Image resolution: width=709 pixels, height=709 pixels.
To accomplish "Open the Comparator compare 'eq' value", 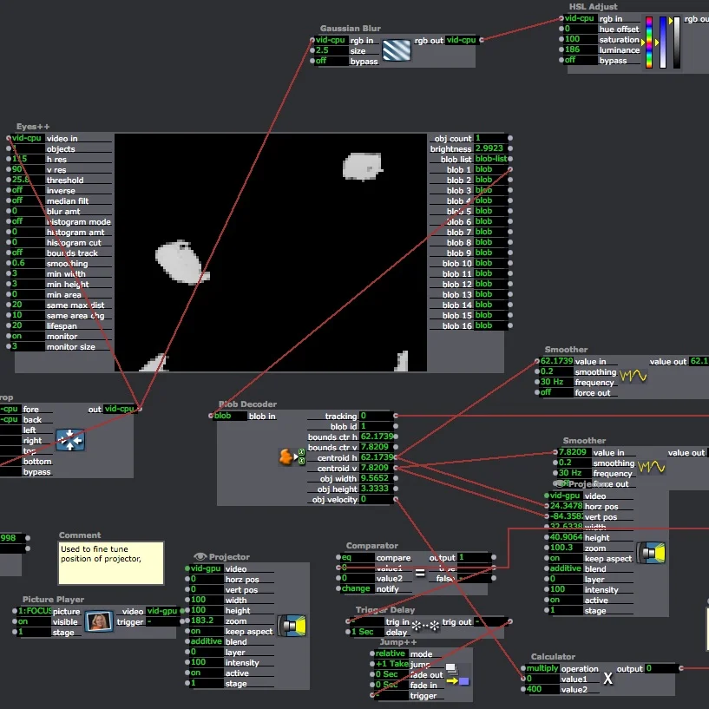I will tap(358, 557).
